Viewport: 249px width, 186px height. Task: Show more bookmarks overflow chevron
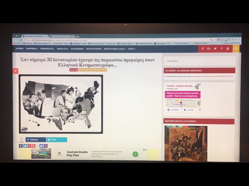222,43
